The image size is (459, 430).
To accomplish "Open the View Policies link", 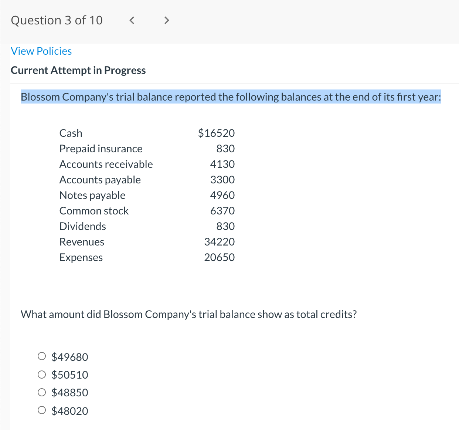I will coord(41,51).
